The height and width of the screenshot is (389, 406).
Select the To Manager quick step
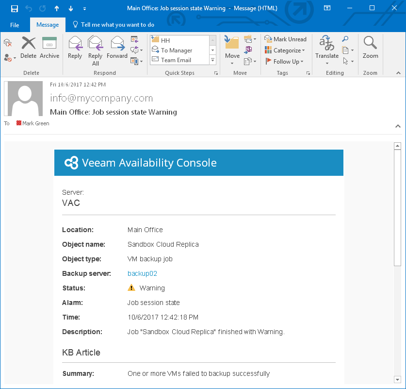(177, 51)
